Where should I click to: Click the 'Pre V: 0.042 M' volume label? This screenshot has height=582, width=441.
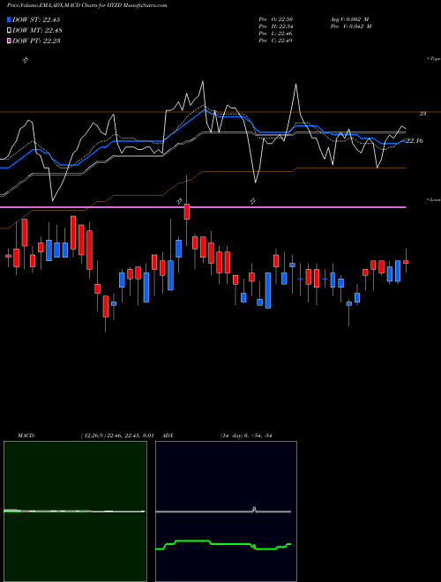352,26
